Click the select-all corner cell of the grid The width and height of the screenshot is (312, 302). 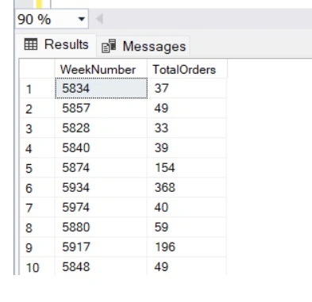click(x=37, y=69)
